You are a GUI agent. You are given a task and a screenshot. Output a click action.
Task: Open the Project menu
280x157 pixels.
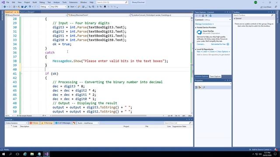click(27, 2)
